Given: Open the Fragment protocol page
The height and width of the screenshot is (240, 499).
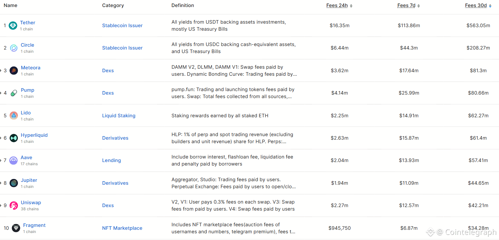Looking at the screenshot, I should point(34,225).
